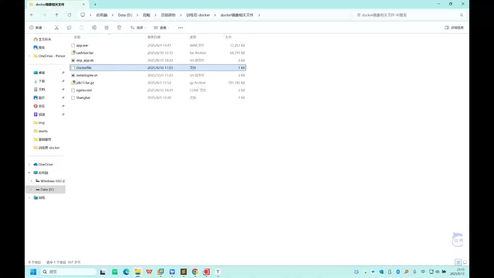The image size is (494, 278).
Task: Select the dep_app.sh file
Action: [x=158, y=60]
